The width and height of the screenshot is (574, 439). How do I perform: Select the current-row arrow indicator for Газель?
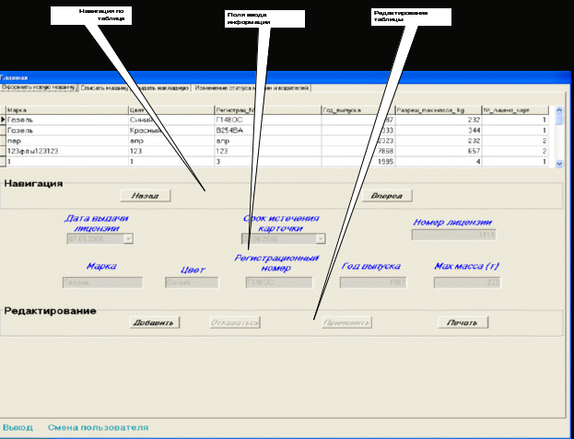point(3,120)
